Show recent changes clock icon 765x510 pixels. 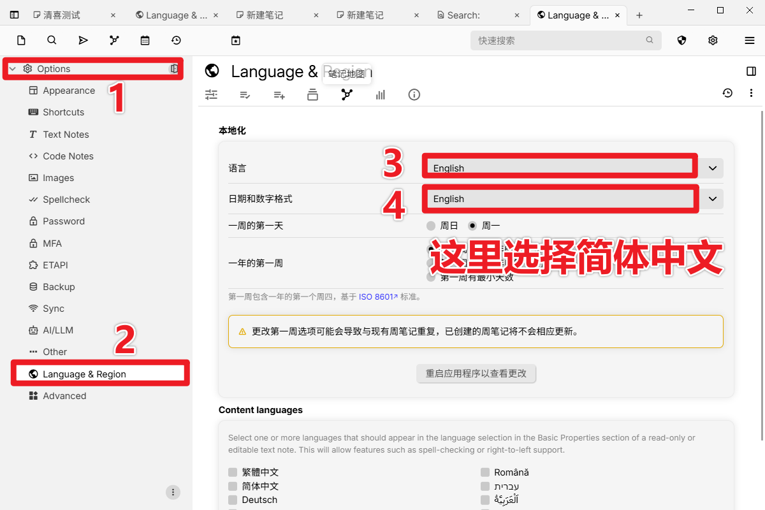pos(176,40)
